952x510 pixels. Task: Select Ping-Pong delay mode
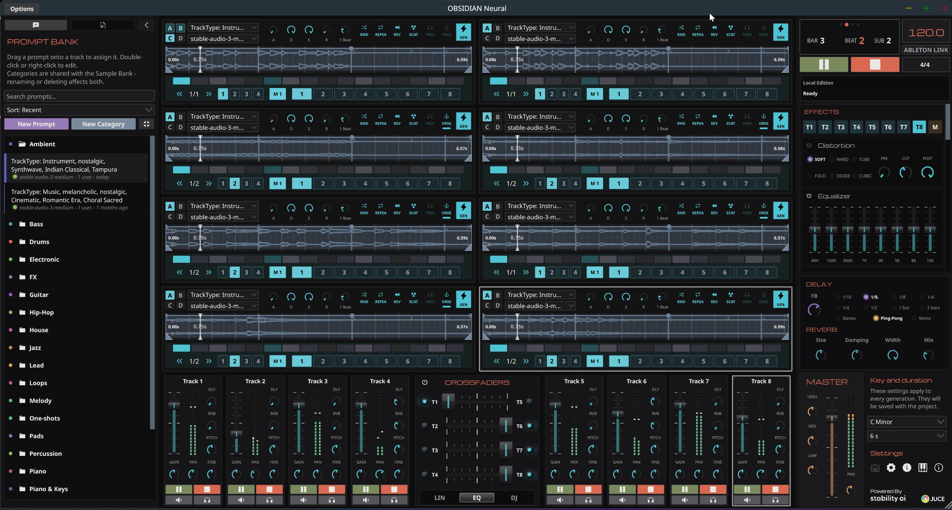point(887,318)
